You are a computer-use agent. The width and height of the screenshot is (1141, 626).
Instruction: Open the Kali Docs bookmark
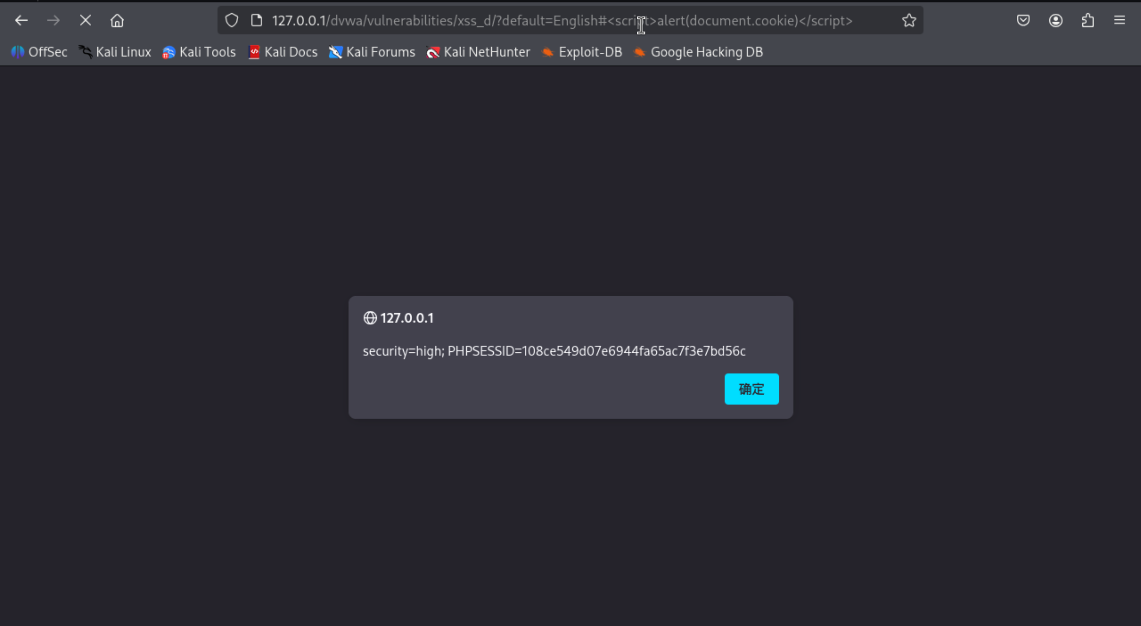click(x=283, y=52)
